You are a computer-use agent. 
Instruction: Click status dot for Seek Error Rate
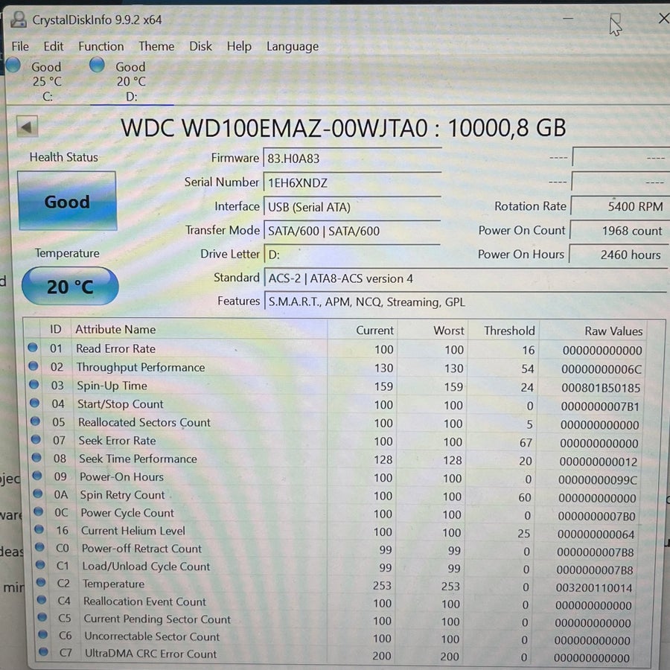point(36,439)
